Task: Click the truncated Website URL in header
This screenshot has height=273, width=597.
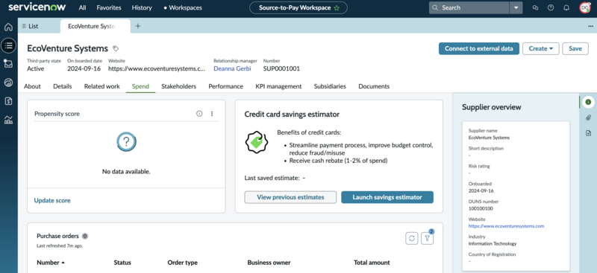Action: [x=157, y=68]
